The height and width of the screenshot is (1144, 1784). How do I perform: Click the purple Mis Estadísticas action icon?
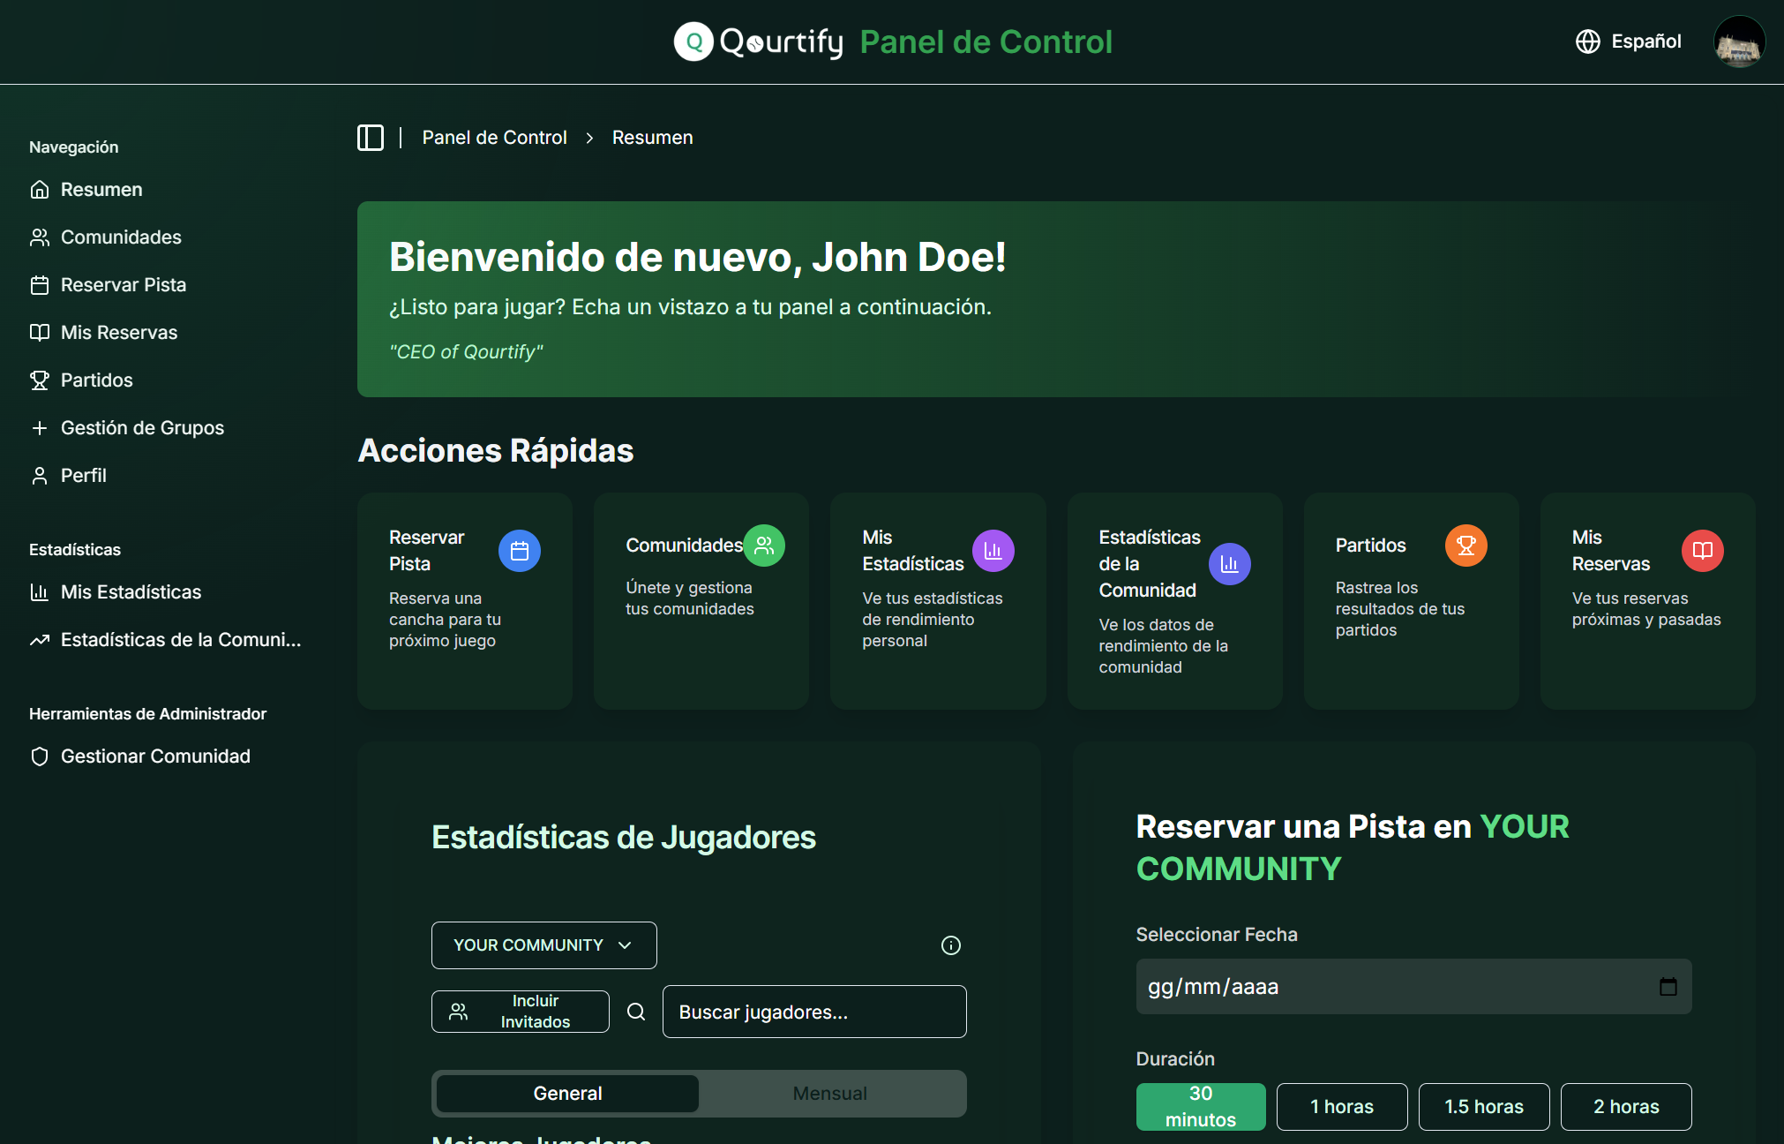pyautogui.click(x=994, y=550)
